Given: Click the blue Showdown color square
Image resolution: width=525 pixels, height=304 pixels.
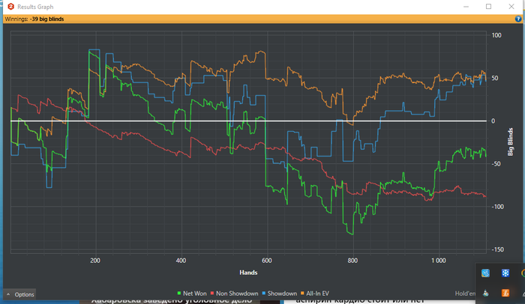Looking at the screenshot, I should point(264,294).
